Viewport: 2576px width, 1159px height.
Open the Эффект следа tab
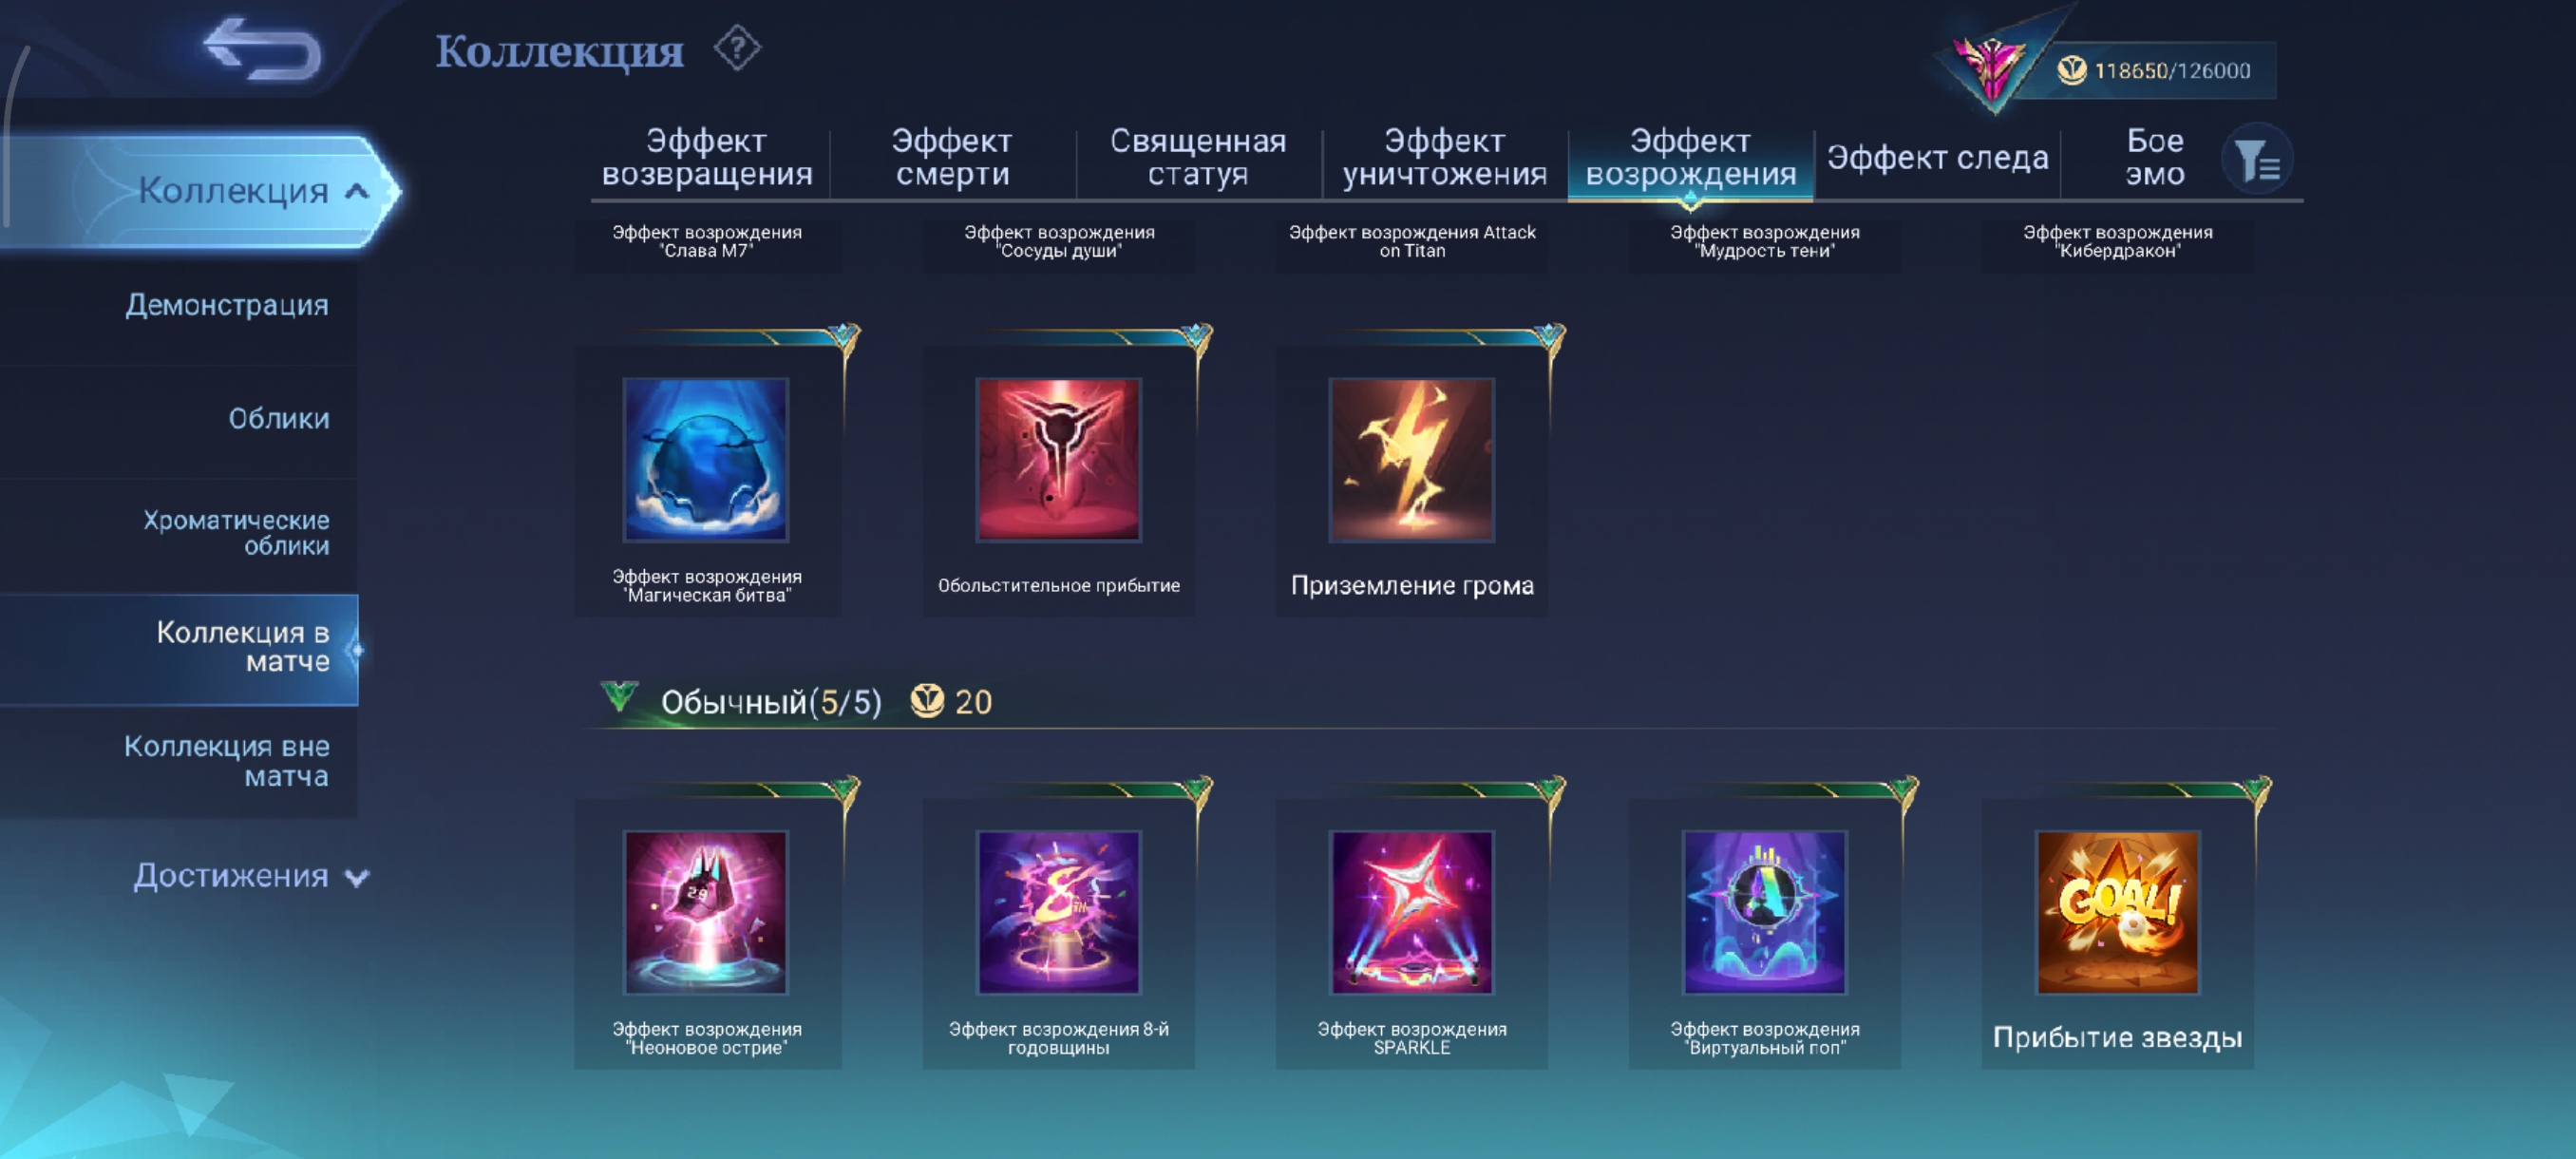click(x=1937, y=158)
